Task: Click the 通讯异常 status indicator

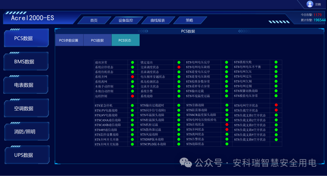Action: click(132, 62)
